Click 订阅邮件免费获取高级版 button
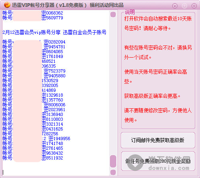This screenshot has width=200, height=178. 158,140
